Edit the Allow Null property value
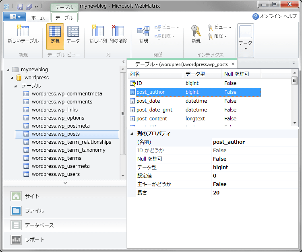 point(255,159)
